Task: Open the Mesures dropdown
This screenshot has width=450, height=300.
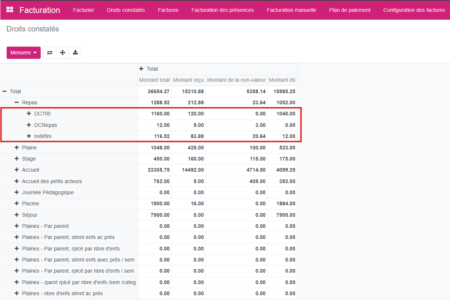Action: (24, 53)
